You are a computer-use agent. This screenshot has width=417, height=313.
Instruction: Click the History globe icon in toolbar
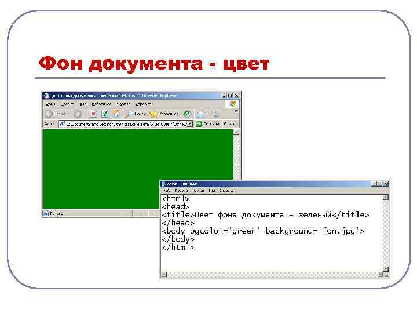(x=187, y=114)
